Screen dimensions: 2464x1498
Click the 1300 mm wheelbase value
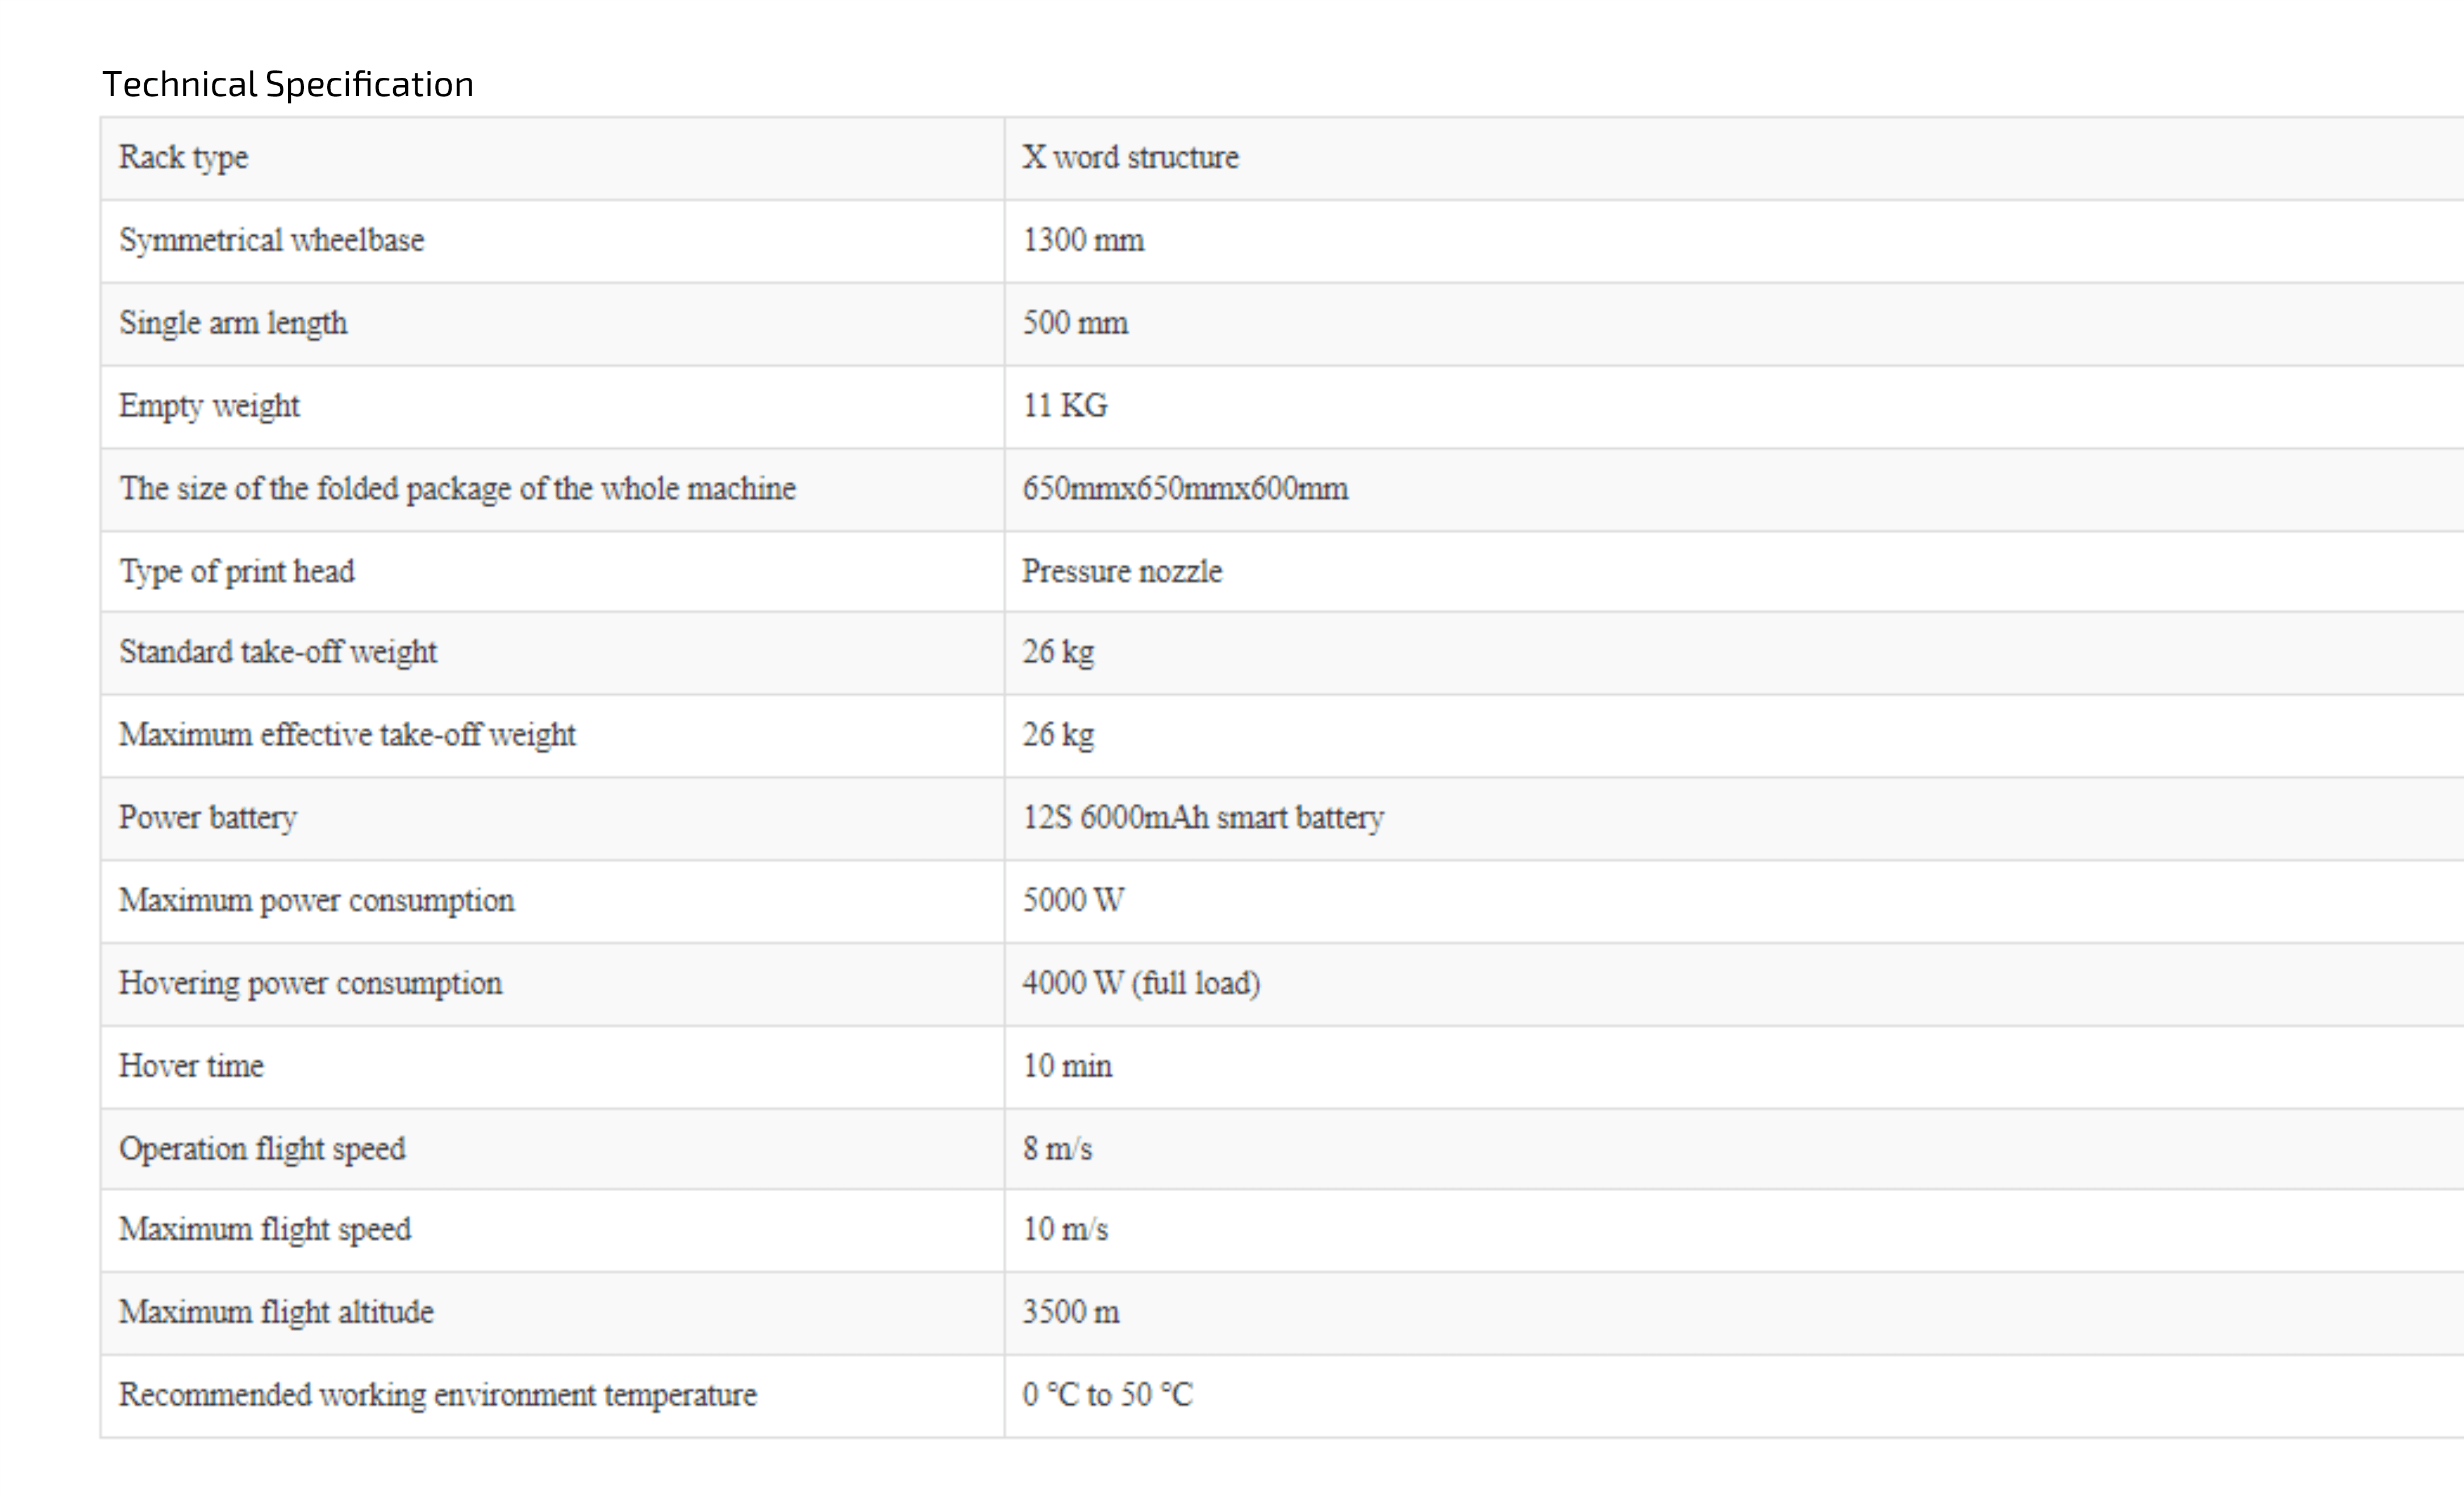coord(1083,240)
